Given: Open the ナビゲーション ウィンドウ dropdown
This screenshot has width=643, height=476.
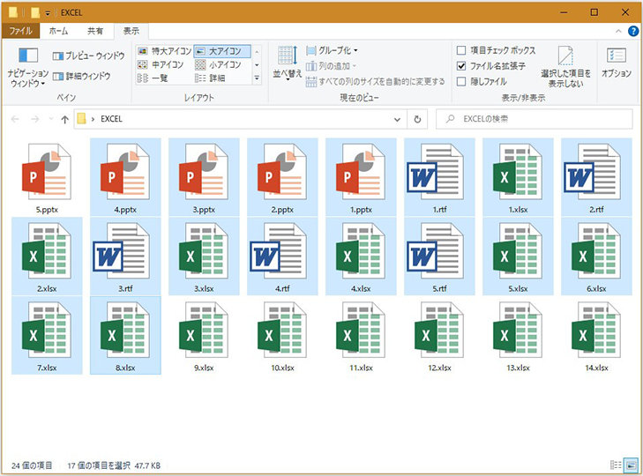Looking at the screenshot, I should point(28,67).
